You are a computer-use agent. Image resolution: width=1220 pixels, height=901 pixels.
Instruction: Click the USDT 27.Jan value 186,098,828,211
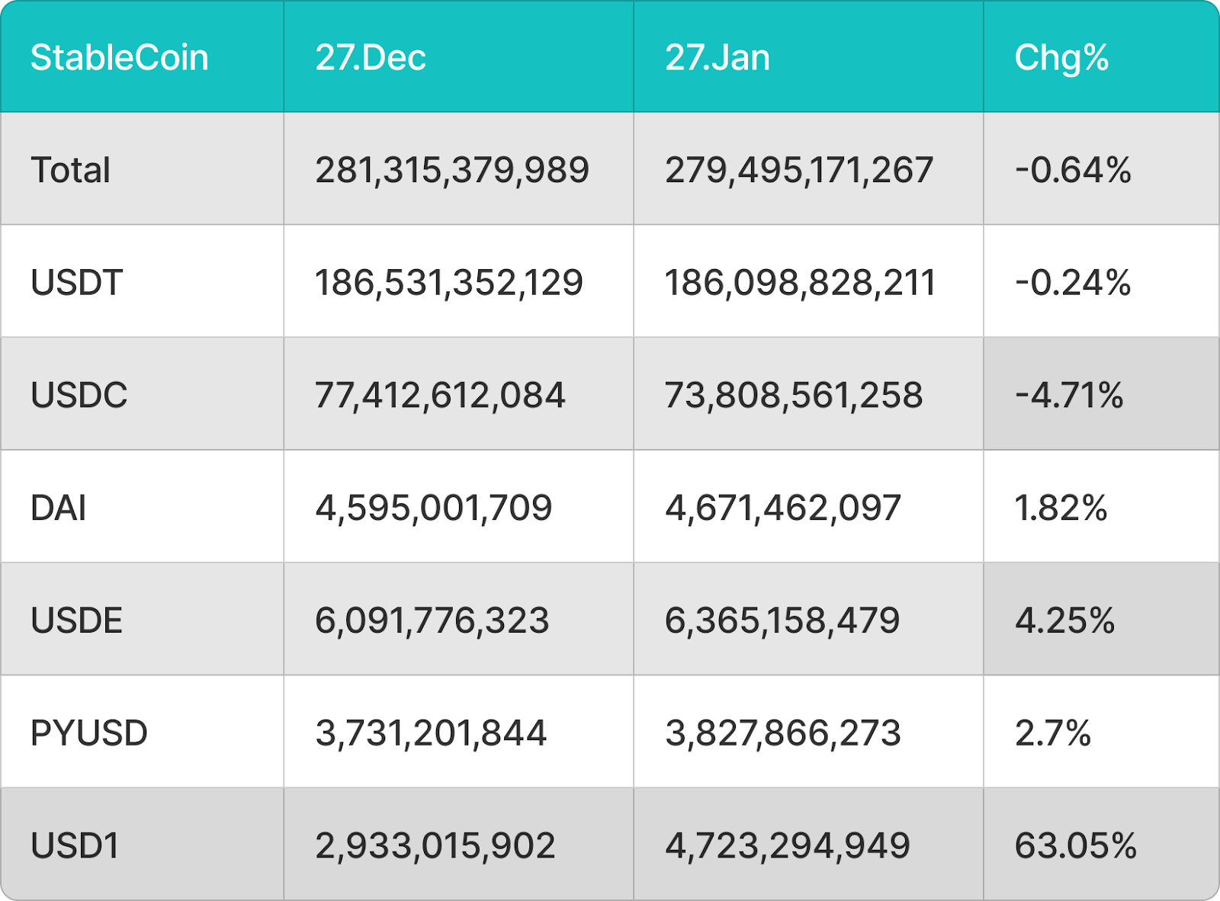click(799, 283)
